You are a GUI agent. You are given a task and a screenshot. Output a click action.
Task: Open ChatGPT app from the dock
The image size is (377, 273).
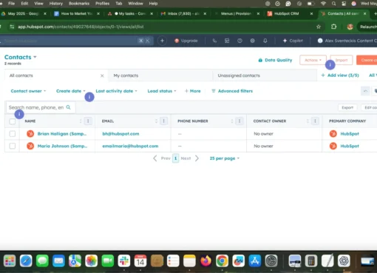(344, 260)
